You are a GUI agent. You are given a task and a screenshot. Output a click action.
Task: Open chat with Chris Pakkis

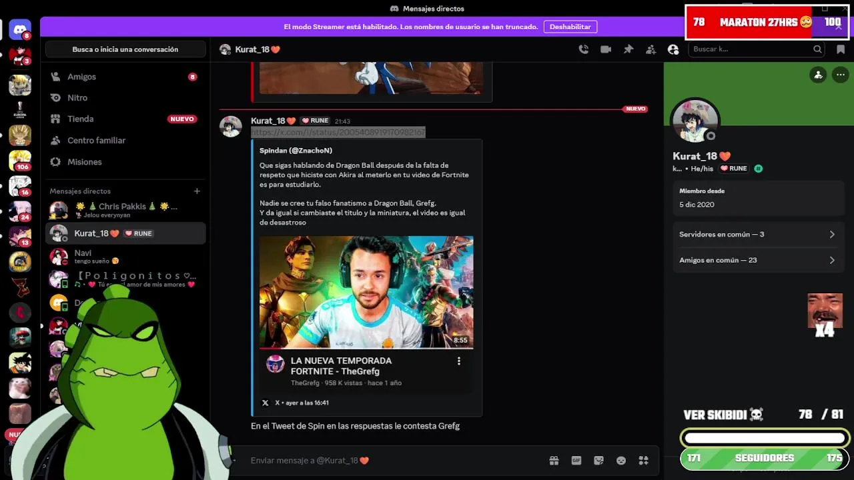point(125,211)
